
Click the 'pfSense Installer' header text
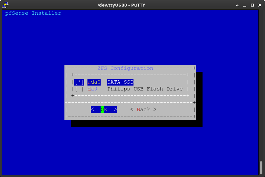point(33,13)
